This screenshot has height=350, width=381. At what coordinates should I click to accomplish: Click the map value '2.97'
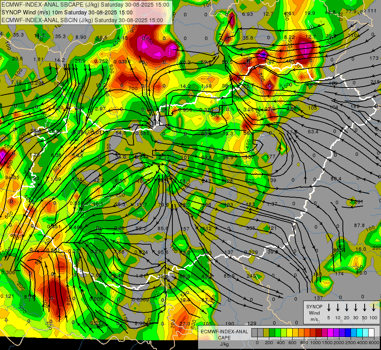[100, 108]
